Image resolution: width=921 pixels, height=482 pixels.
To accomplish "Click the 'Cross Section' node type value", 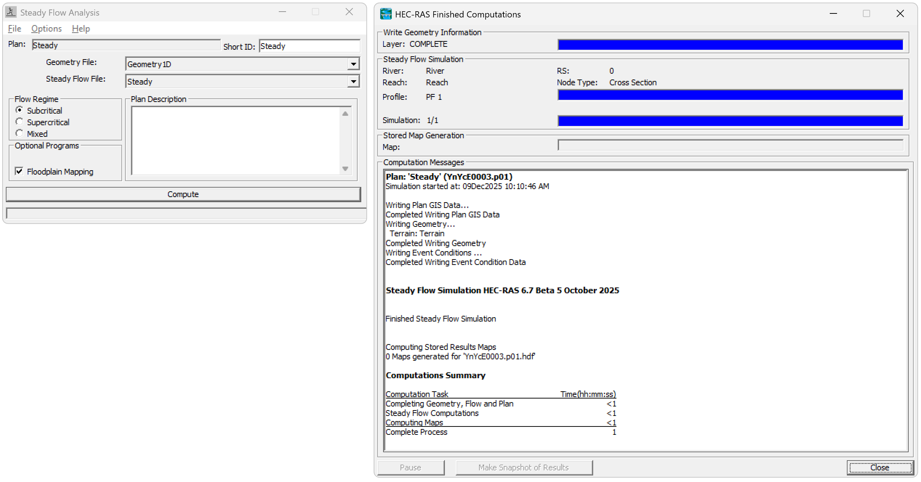I will (633, 82).
